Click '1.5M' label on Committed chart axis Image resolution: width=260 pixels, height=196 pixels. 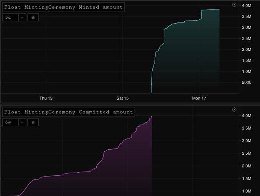tap(246, 178)
